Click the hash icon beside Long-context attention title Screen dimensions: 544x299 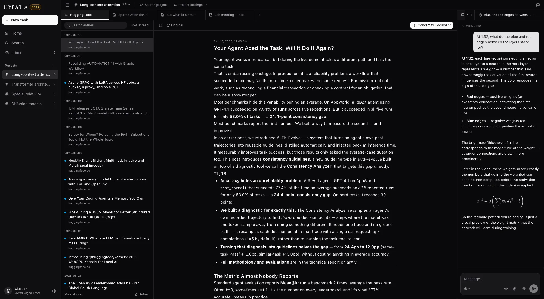(76, 5)
